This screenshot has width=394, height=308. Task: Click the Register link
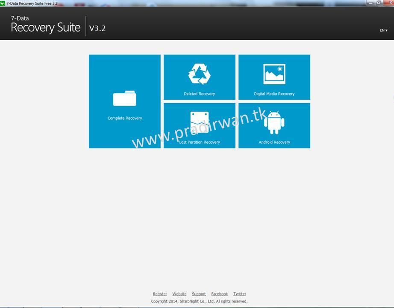(160, 293)
